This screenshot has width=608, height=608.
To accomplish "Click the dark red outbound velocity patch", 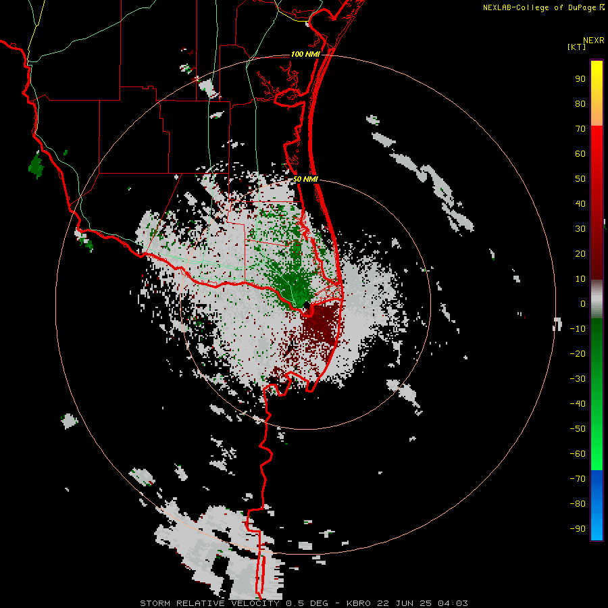I will point(320,324).
